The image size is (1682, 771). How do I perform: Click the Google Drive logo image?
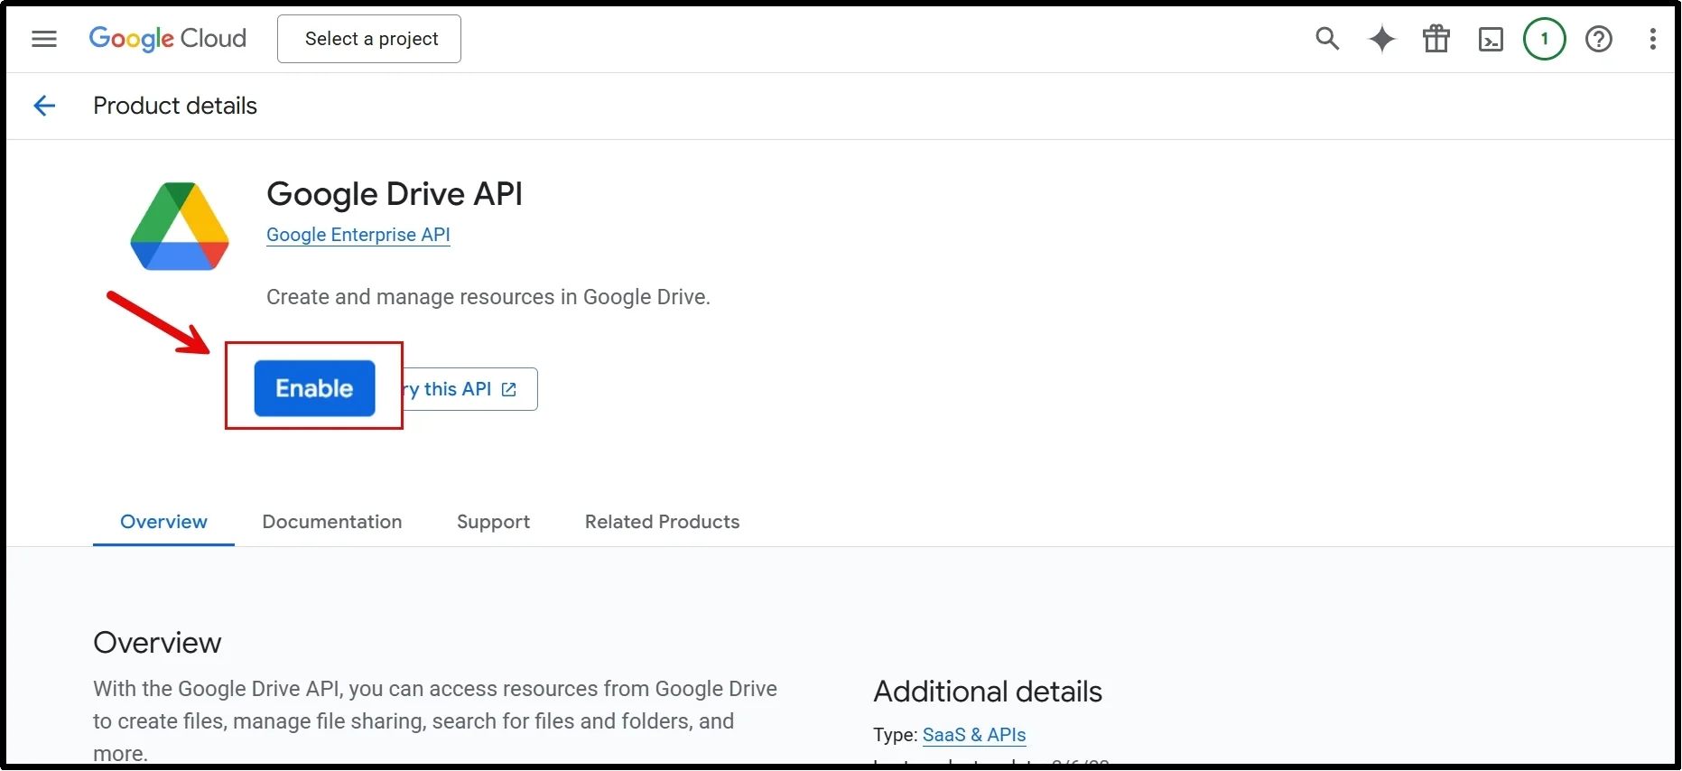click(180, 227)
